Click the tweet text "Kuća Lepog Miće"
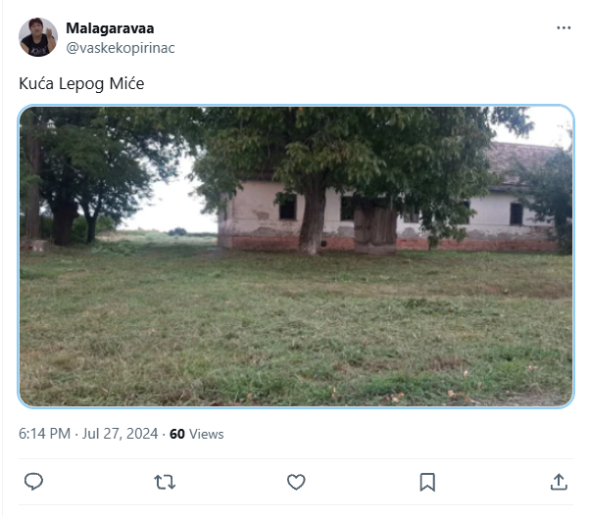Image resolution: width=589 pixels, height=516 pixels. tap(81, 84)
